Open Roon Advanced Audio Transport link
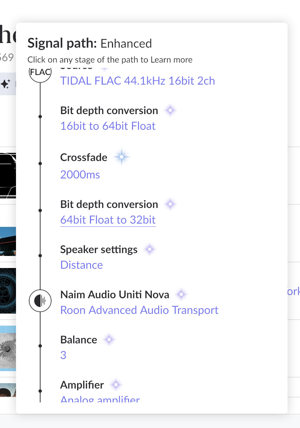This screenshot has height=428, width=300. pos(139,310)
